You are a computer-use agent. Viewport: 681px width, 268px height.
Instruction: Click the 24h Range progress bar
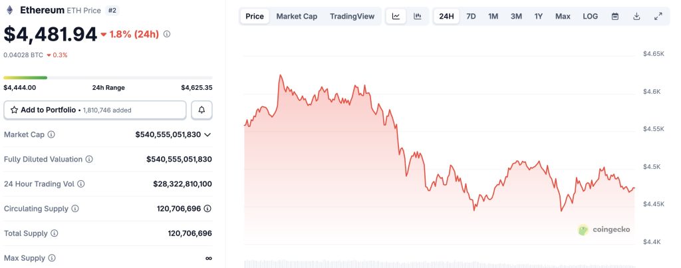point(108,78)
